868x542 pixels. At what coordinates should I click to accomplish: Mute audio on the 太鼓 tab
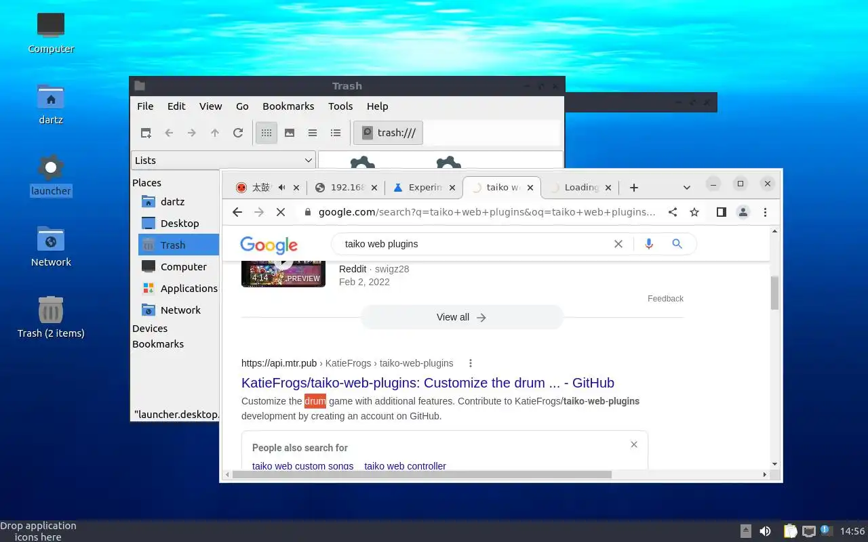pos(281,188)
